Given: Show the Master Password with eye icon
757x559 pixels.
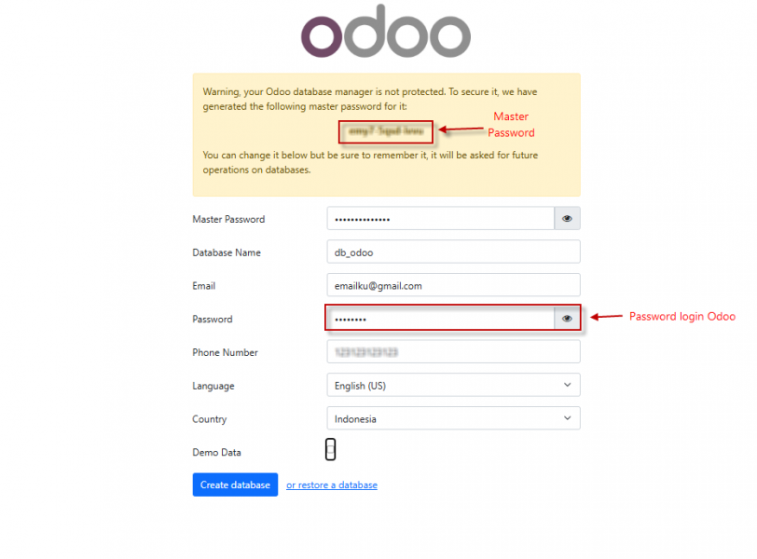Looking at the screenshot, I should (567, 219).
